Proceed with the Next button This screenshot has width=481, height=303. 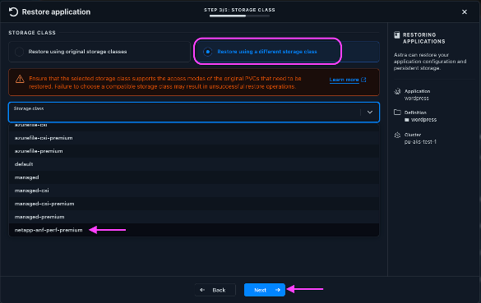(265, 290)
